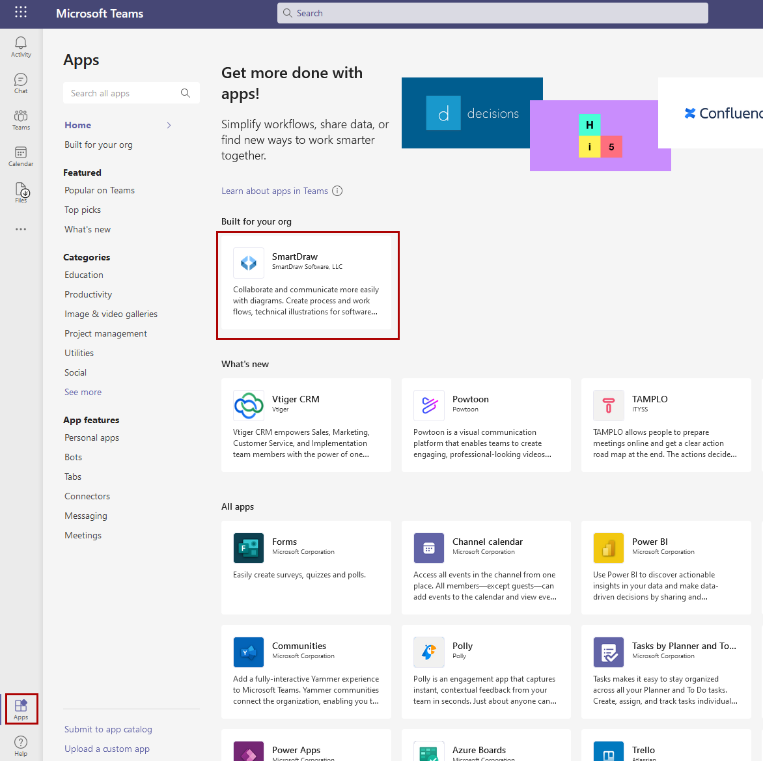Image resolution: width=763 pixels, height=761 pixels.
Task: Open the Calendar icon
Action: [21, 156]
